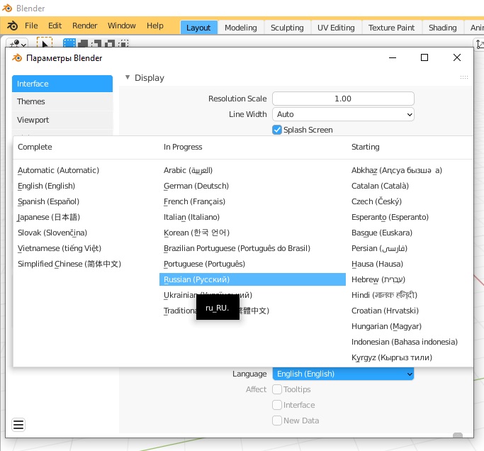The width and height of the screenshot is (484, 451).
Task: Open the File menu
Action: [x=31, y=26]
